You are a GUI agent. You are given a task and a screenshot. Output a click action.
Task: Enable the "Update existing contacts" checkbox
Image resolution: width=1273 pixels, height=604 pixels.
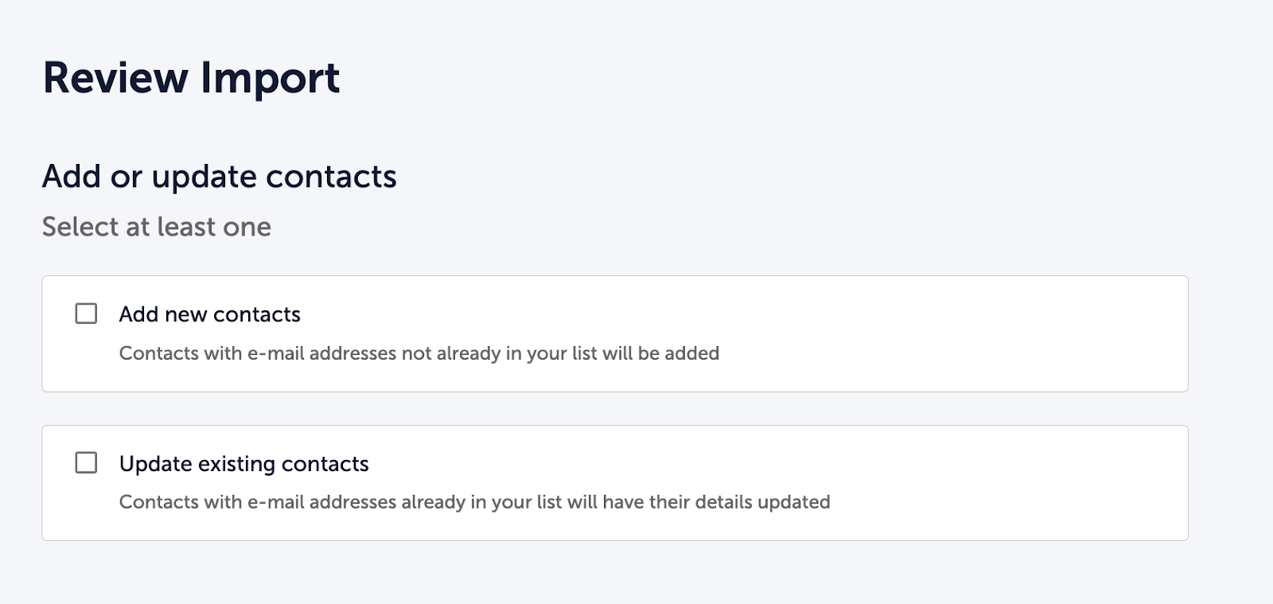(86, 462)
